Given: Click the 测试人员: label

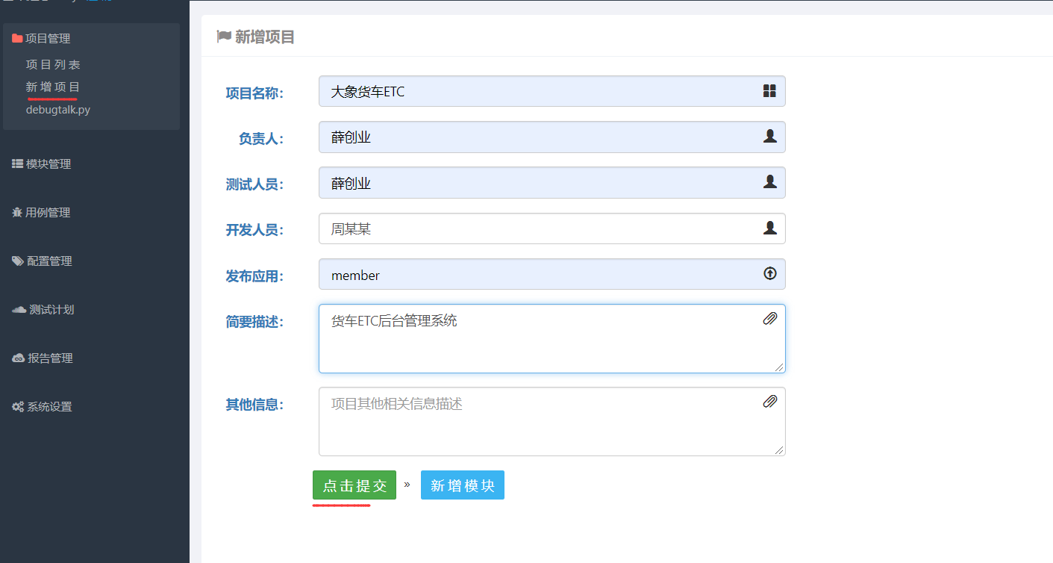Looking at the screenshot, I should pos(254,184).
